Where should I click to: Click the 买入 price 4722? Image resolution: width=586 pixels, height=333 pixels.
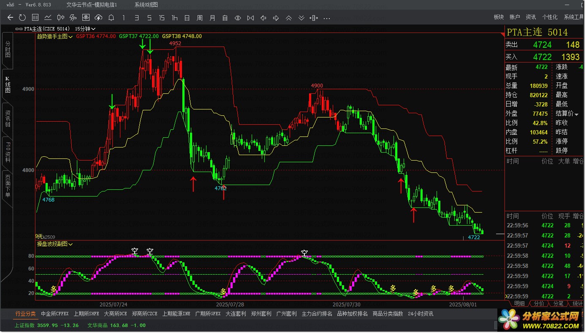[x=542, y=57]
